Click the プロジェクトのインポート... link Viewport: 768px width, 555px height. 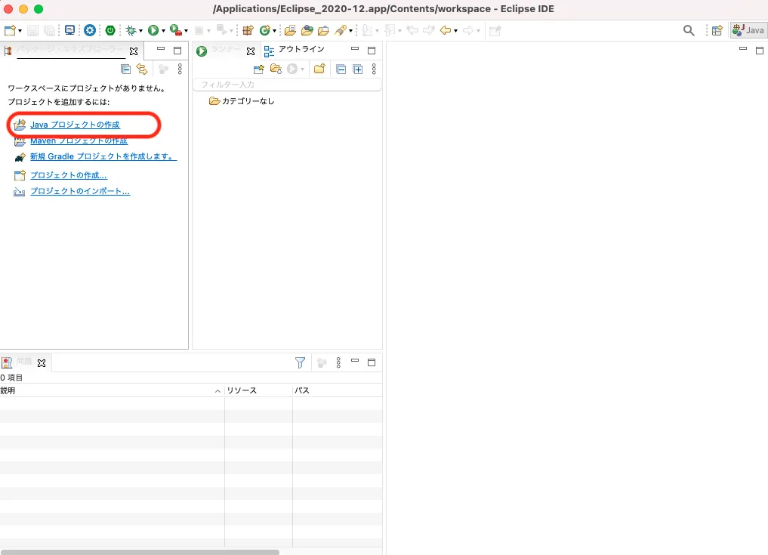click(80, 191)
